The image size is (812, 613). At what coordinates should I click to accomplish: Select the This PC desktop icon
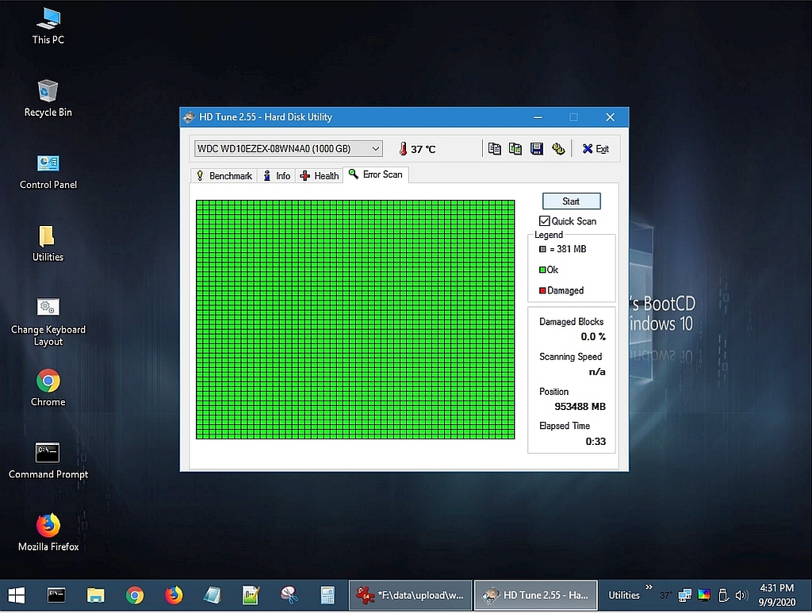48,26
